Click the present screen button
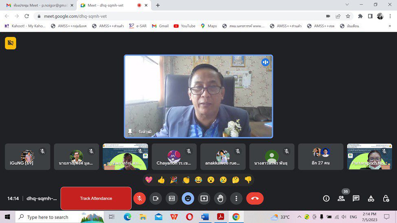397x223 pixels. (204, 199)
